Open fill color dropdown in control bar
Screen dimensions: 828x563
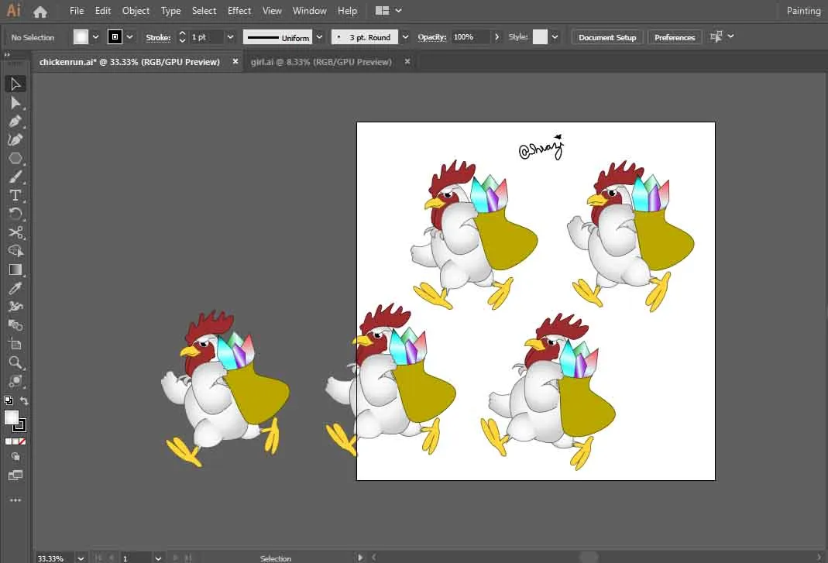pos(95,37)
